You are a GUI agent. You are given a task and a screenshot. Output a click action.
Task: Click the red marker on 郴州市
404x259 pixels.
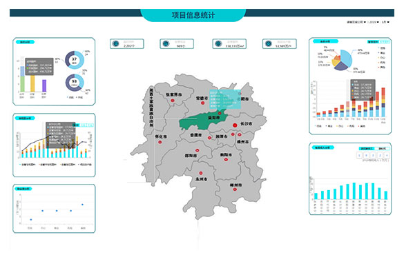pyautogui.click(x=235, y=189)
